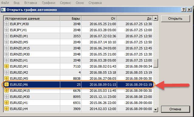Open the Окно menu
This screenshot has height=117, width=194.
coord(80,3)
